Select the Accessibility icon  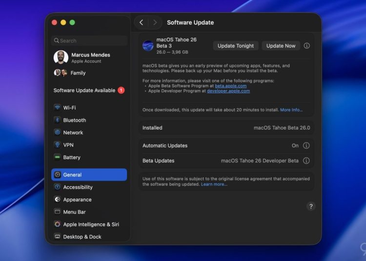click(x=58, y=187)
